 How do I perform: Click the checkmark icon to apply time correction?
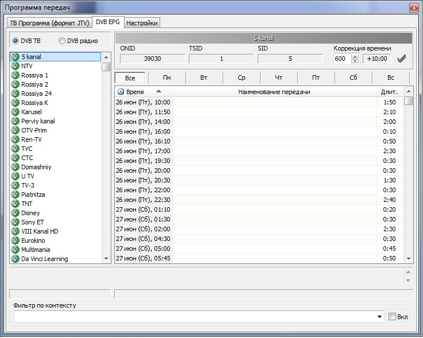click(402, 59)
